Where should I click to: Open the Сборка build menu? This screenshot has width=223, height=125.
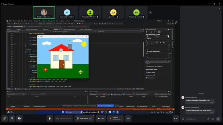click(x=31, y=21)
